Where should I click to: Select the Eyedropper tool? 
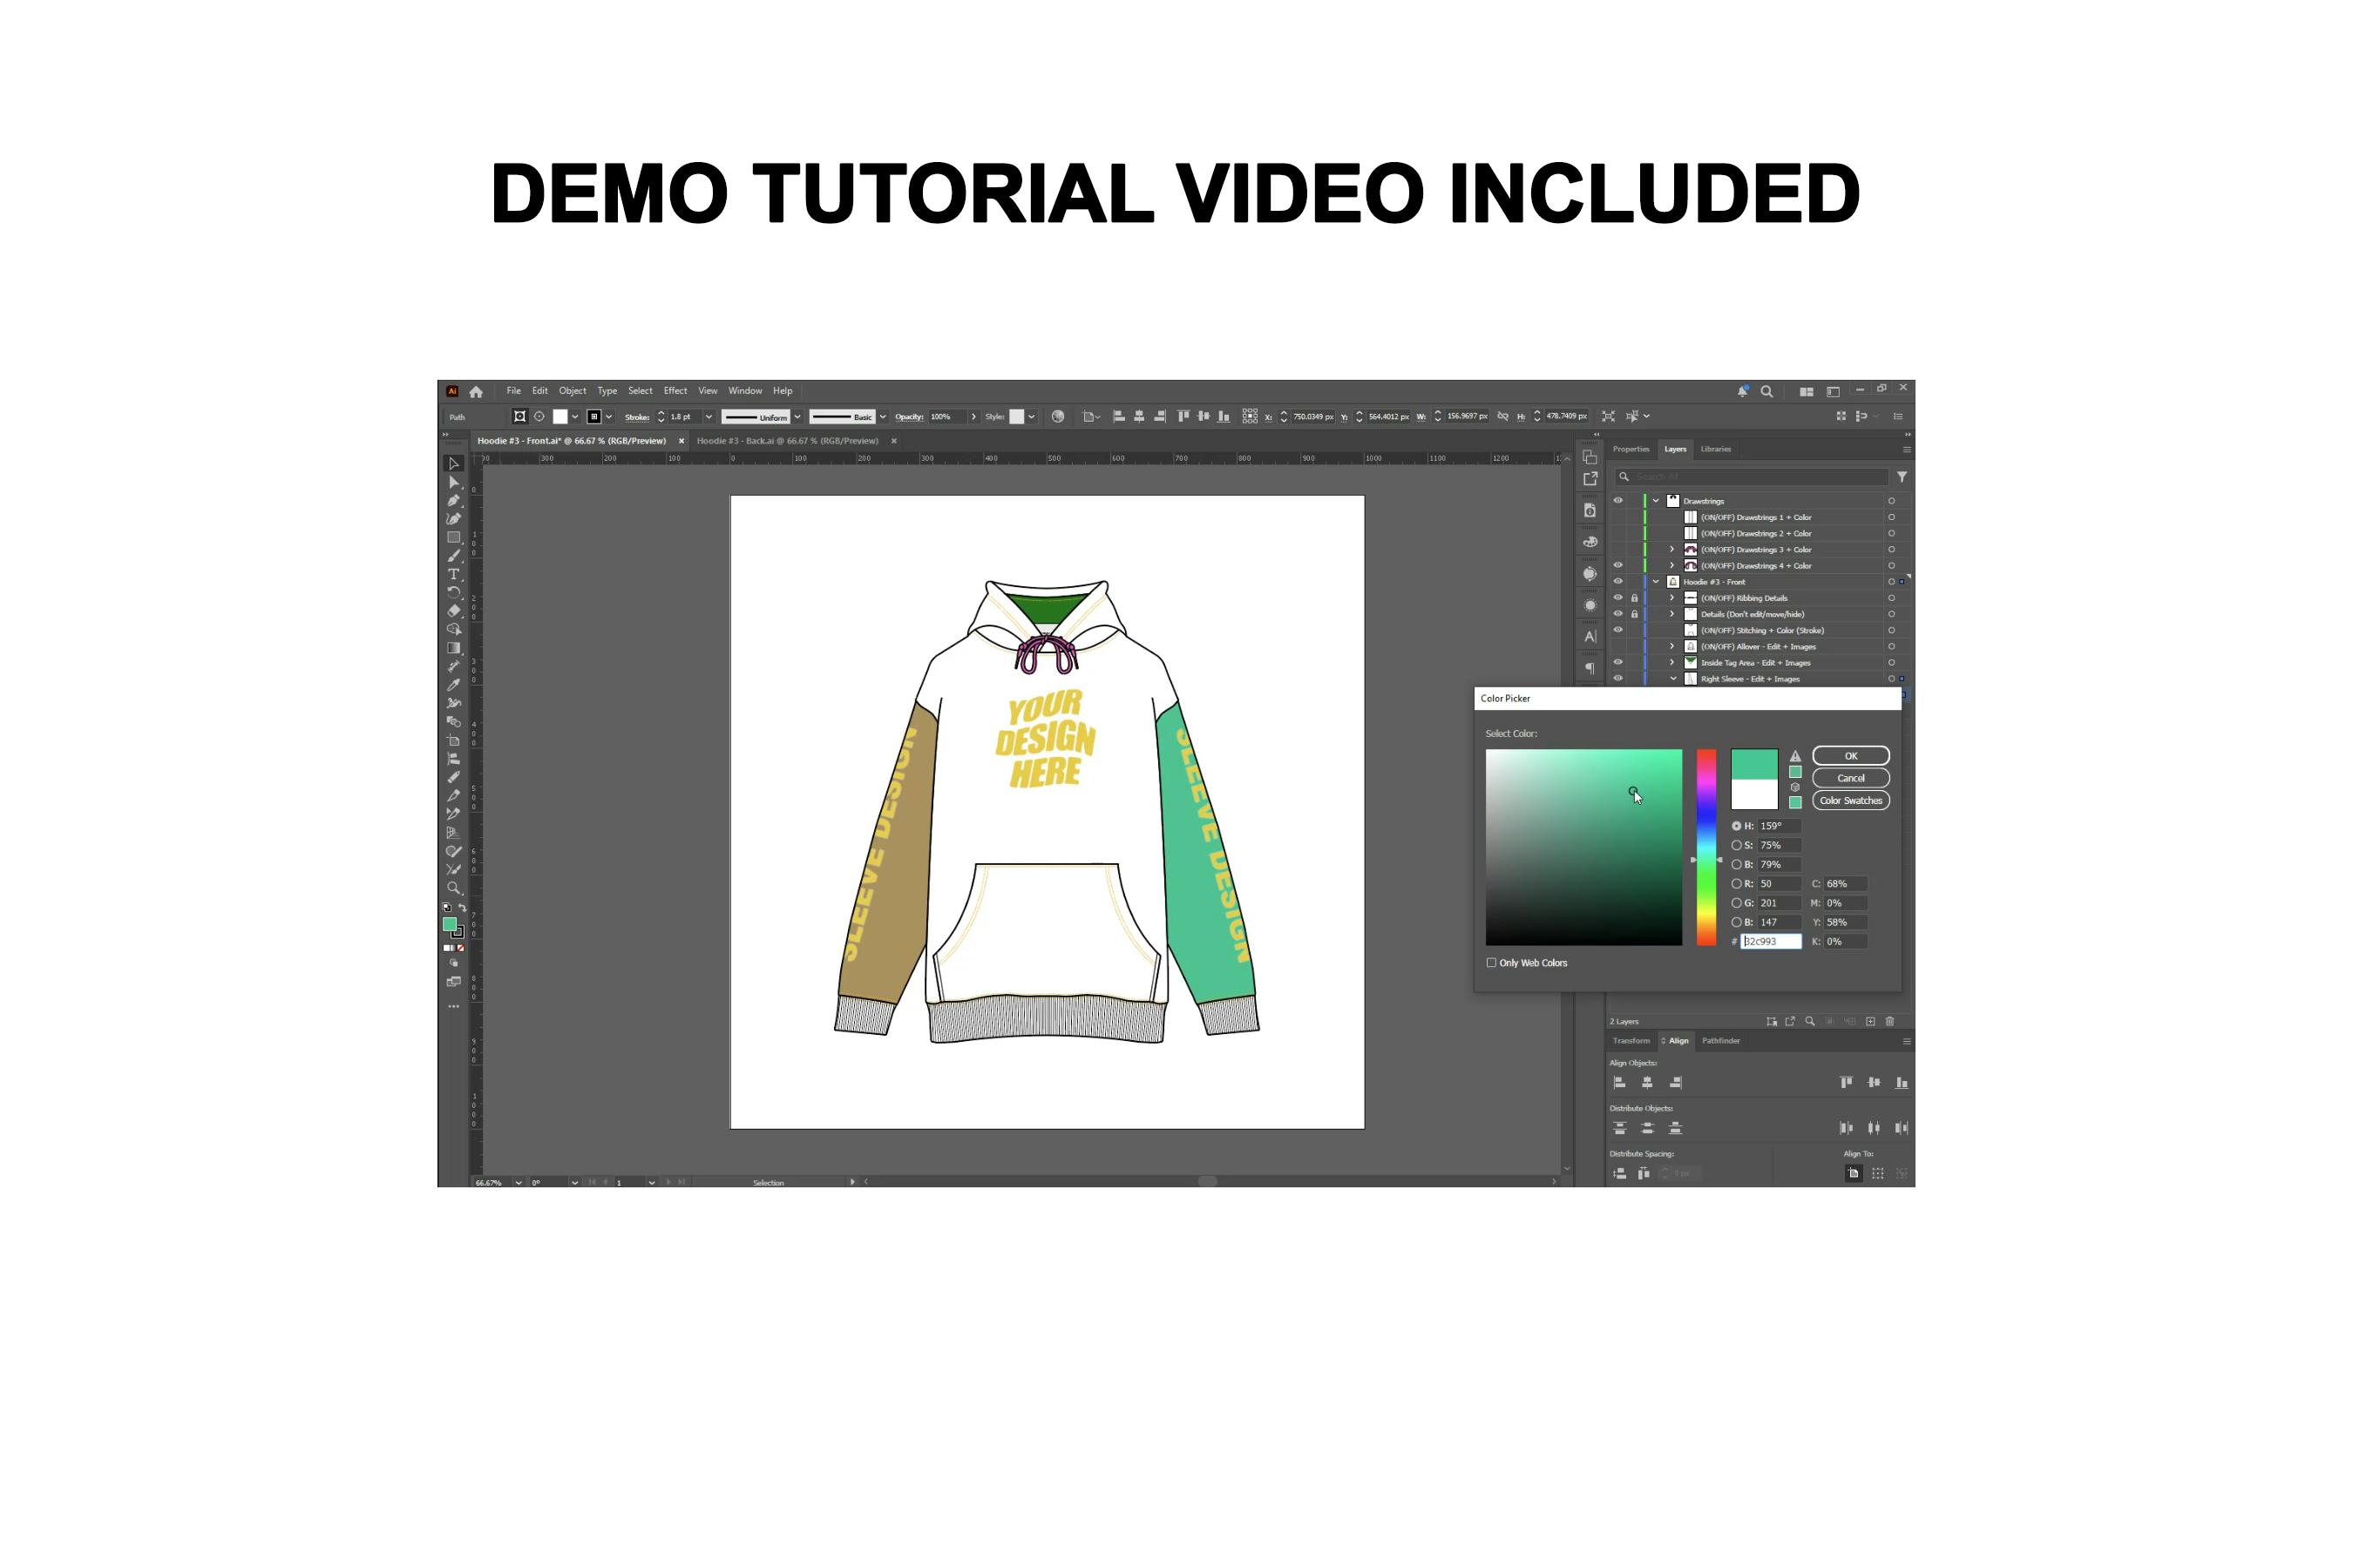[453, 685]
